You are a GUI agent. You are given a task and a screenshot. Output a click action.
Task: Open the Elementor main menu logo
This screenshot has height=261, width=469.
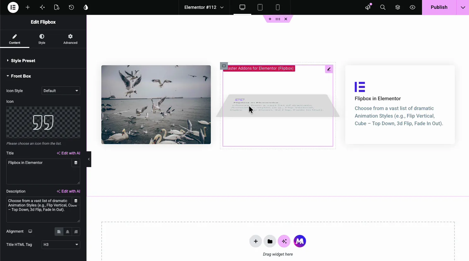click(13, 7)
